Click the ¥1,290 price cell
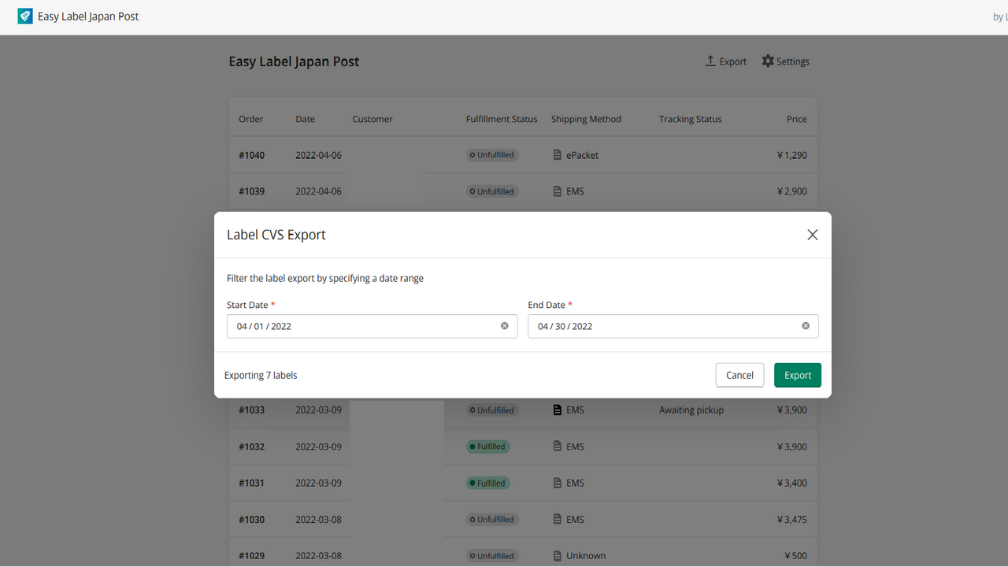This screenshot has width=1008, height=567. point(792,155)
